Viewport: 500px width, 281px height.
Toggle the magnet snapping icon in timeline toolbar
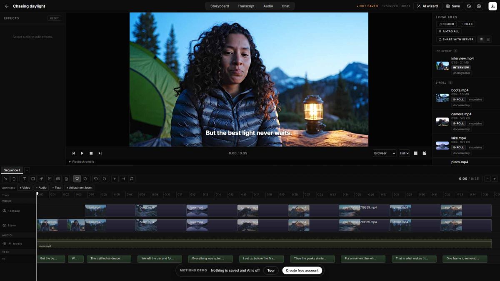(x=77, y=179)
